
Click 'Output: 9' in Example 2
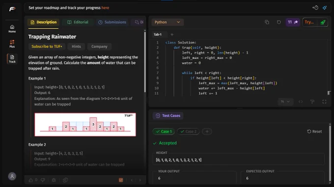point(42,159)
